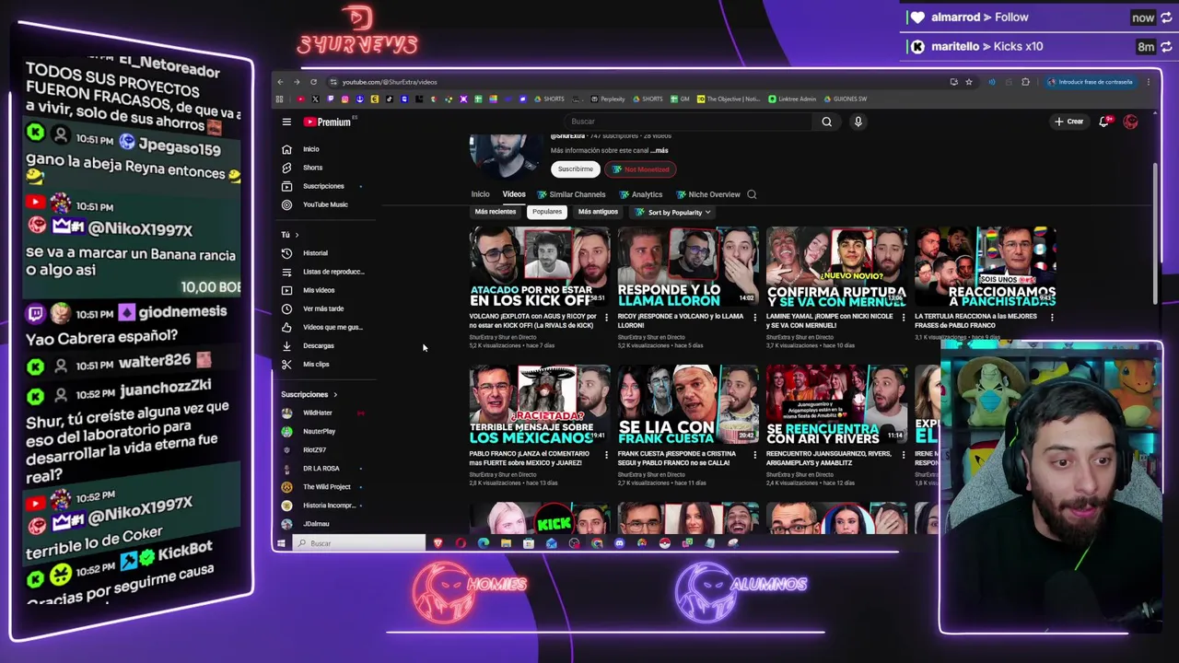Select the channel Videos tab
1179x663 pixels.
tap(514, 194)
